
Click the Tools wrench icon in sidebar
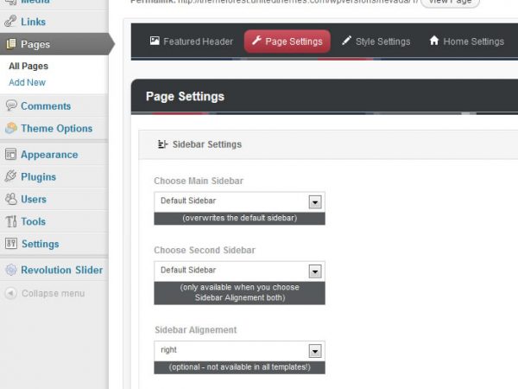point(11,221)
